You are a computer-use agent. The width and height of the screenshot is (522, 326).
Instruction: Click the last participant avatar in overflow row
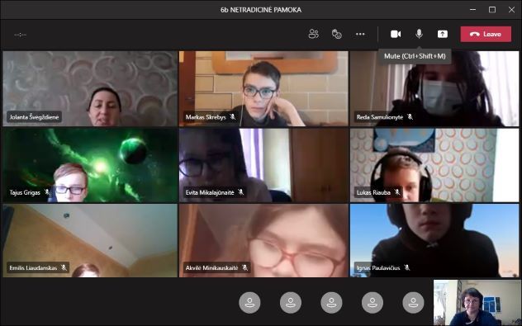click(x=413, y=302)
